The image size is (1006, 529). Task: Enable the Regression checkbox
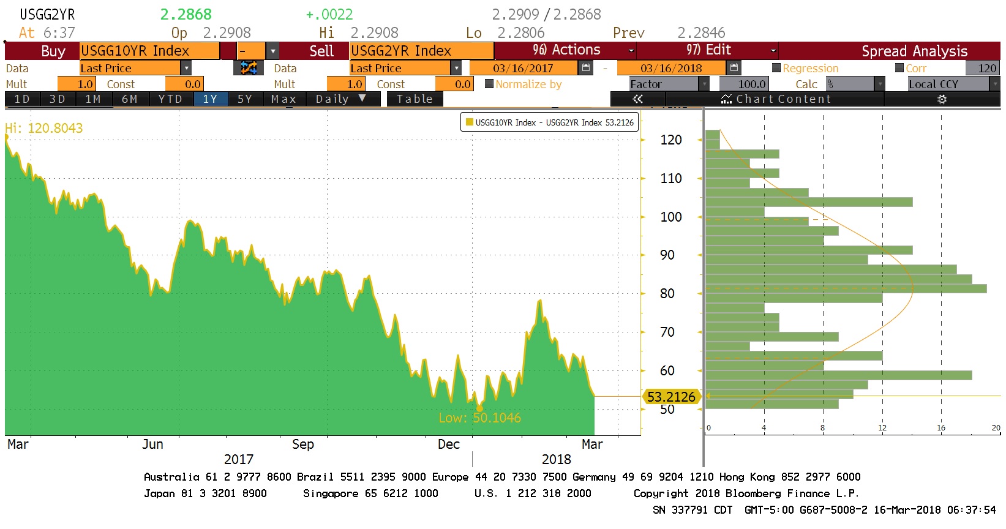pyautogui.click(x=776, y=68)
